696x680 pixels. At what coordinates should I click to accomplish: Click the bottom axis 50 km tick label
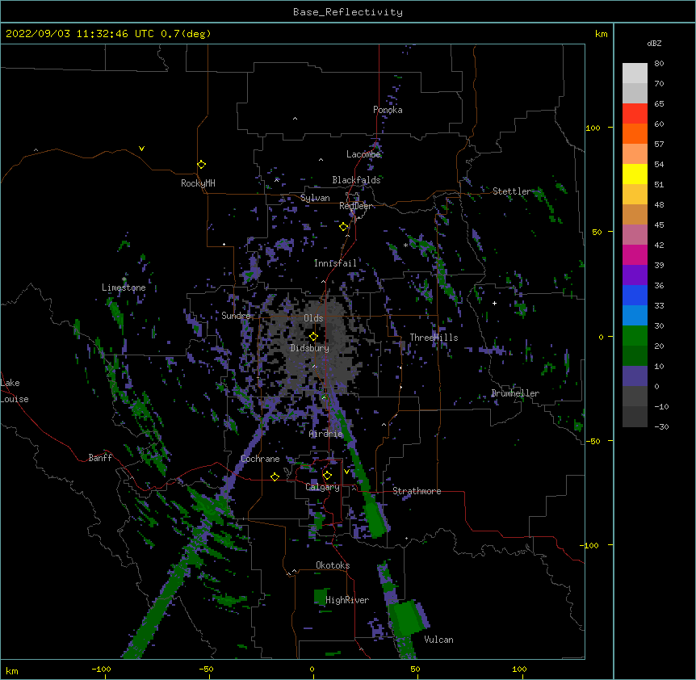[x=415, y=669]
